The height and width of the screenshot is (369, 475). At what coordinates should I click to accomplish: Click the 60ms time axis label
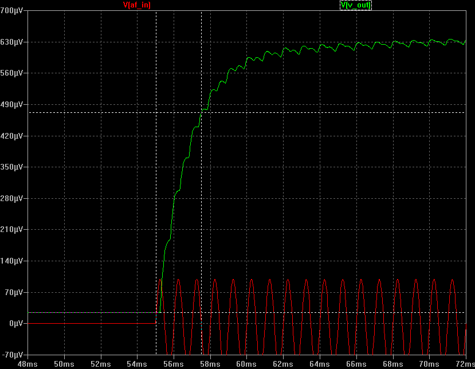pyautogui.click(x=246, y=364)
